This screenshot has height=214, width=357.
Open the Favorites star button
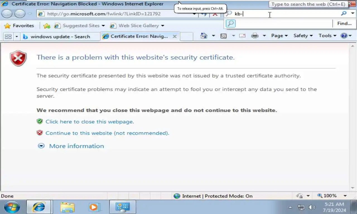[19, 26]
